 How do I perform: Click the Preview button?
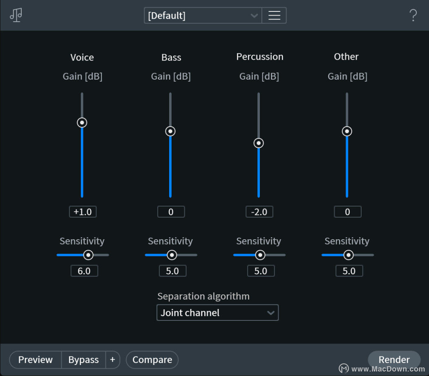[35, 360]
